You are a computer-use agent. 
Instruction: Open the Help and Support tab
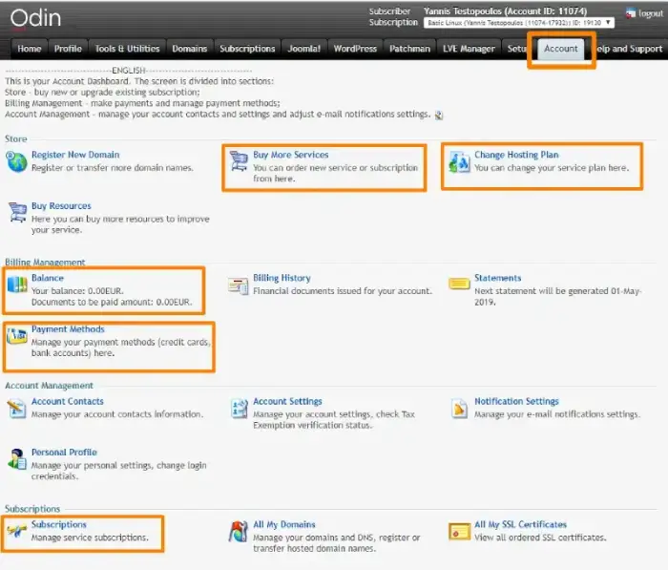coord(629,49)
